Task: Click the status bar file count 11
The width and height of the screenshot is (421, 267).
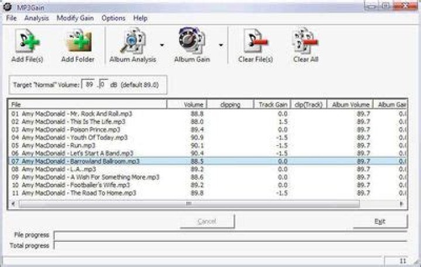Action: pos(403,261)
